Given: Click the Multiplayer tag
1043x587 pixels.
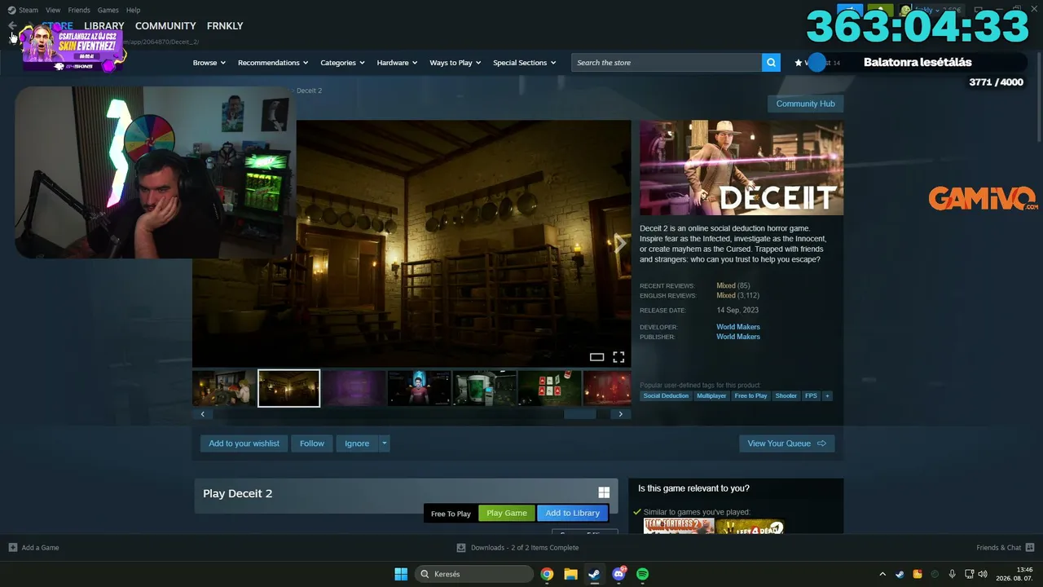Looking at the screenshot, I should click(x=711, y=396).
